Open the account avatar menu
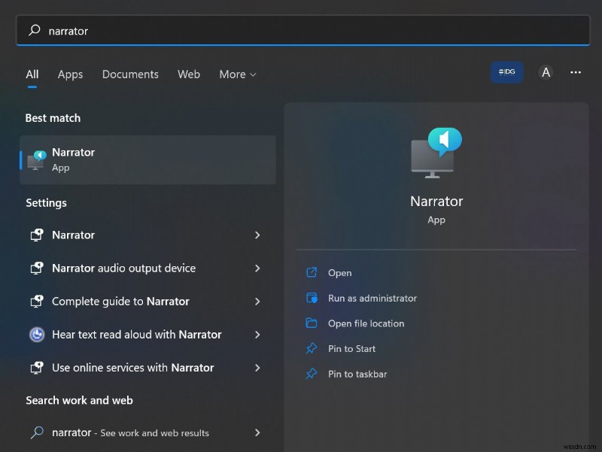Image resolution: width=602 pixels, height=452 pixels. tap(546, 72)
